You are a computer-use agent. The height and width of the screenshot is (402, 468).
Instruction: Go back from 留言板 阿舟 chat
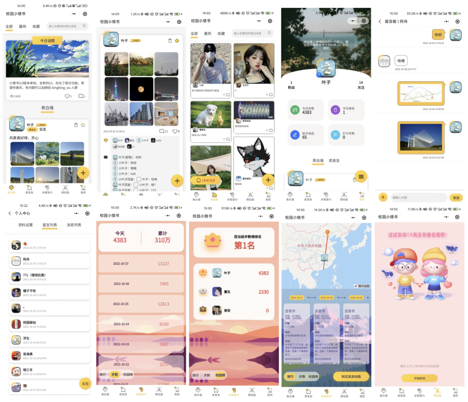point(380,22)
